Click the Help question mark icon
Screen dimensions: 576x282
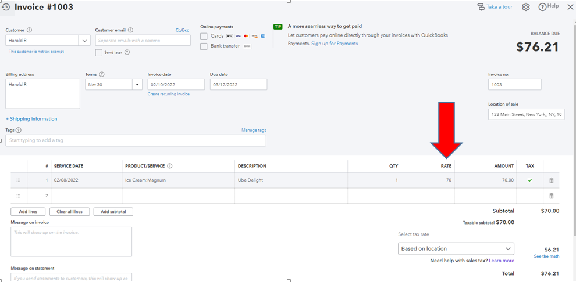point(542,7)
